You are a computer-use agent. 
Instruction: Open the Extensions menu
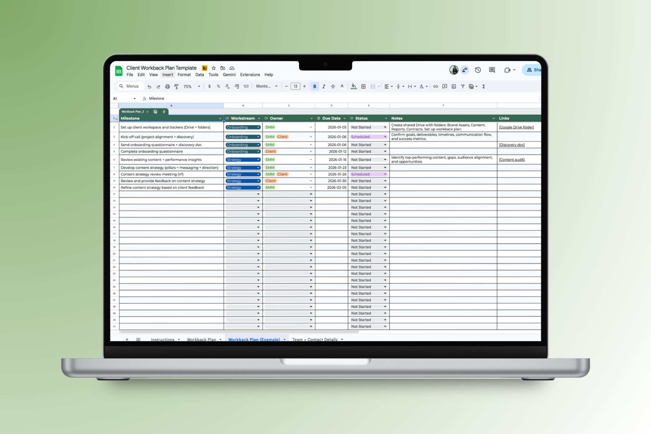click(x=250, y=75)
